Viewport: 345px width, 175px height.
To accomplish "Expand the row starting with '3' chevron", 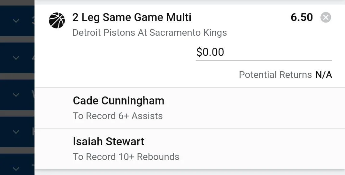I will [x=16, y=21].
